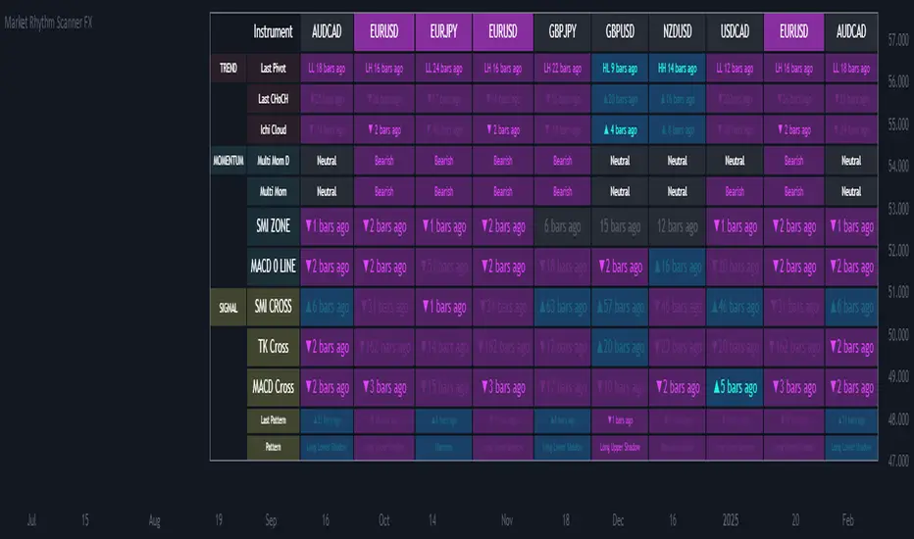Click the GBPUSD column header

point(620,31)
